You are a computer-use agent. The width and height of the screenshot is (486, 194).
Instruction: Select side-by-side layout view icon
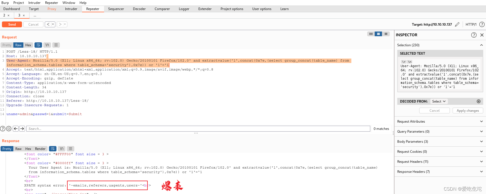[371, 34]
